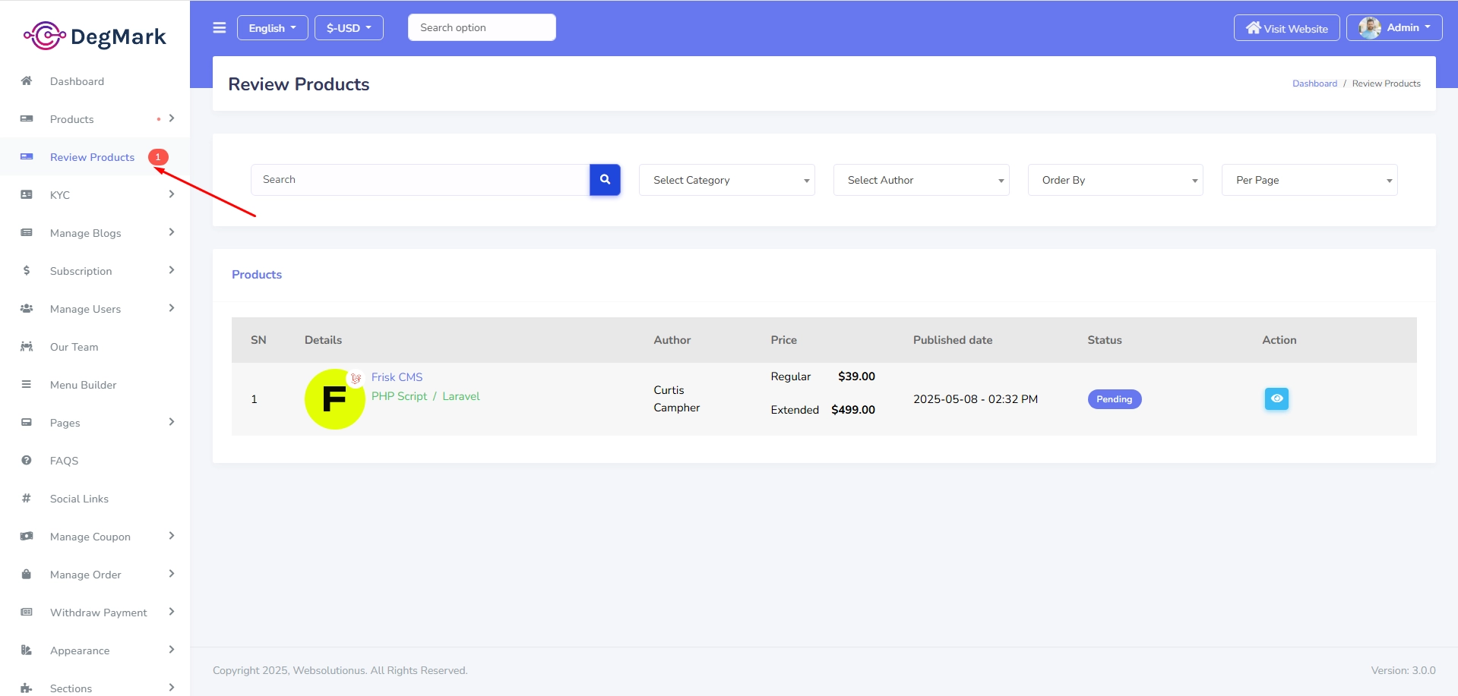The image size is (1458, 696).
Task: Click the Sections puzzle icon
Action: (x=27, y=688)
